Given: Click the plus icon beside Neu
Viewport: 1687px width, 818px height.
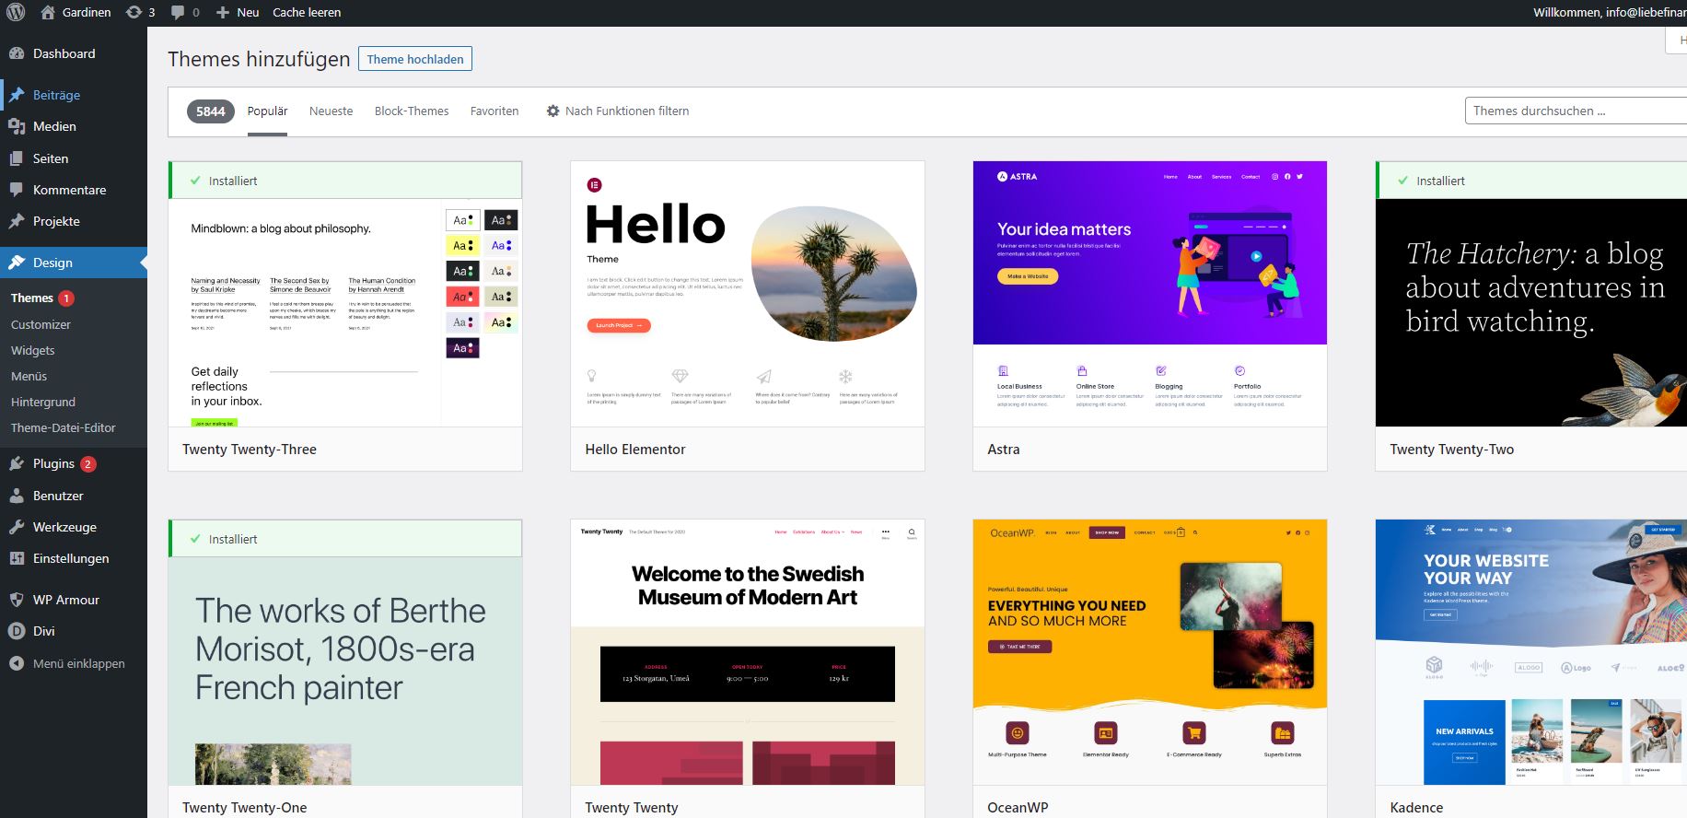Looking at the screenshot, I should (223, 12).
